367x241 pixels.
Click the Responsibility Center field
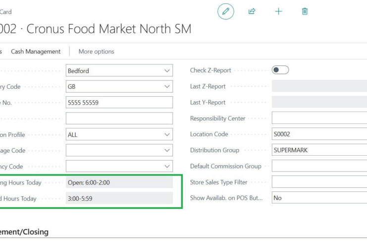pyautogui.click(x=319, y=118)
